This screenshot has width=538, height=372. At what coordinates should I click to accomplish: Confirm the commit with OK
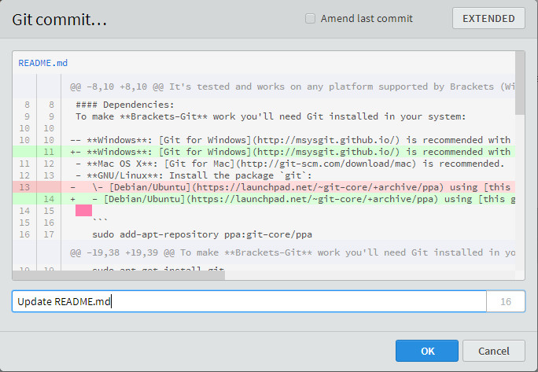point(427,351)
